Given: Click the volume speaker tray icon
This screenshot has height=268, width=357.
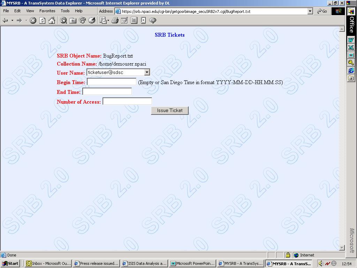Looking at the screenshot, I should tap(321, 264).
